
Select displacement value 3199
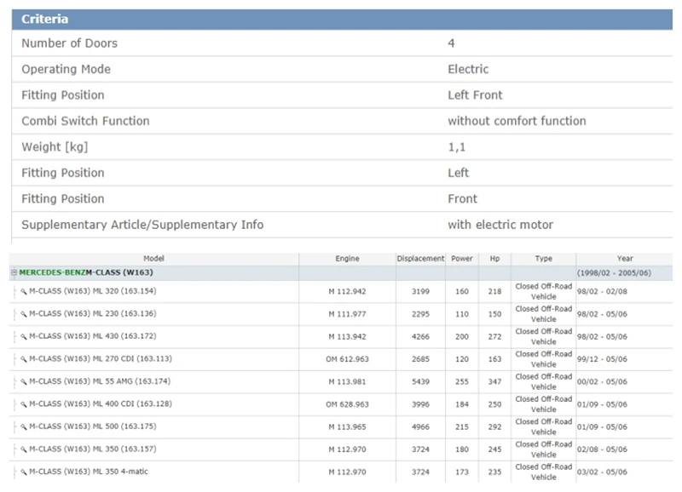(x=420, y=291)
